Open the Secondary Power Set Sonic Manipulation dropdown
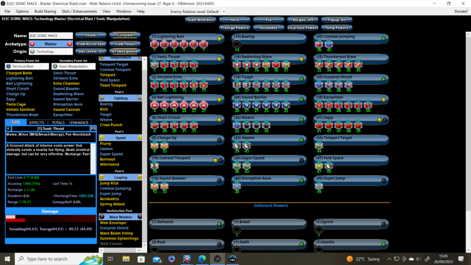Viewport: 471px width, 265px height. point(73,66)
